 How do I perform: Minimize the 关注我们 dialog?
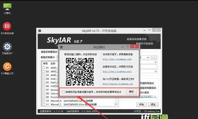pos(122,47)
